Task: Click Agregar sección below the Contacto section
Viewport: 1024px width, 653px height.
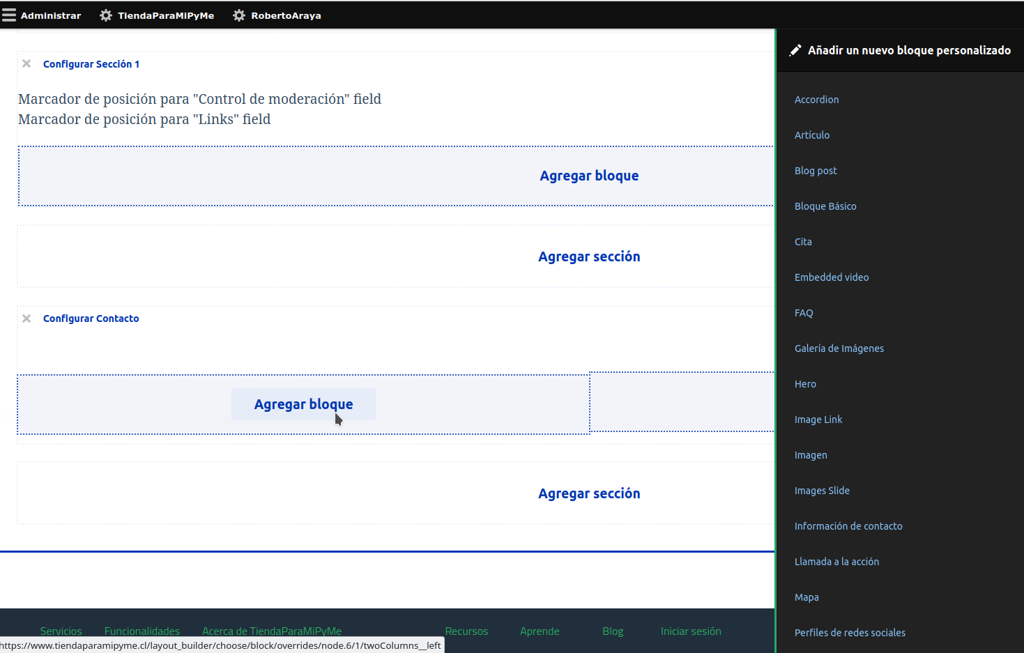Action: click(589, 493)
